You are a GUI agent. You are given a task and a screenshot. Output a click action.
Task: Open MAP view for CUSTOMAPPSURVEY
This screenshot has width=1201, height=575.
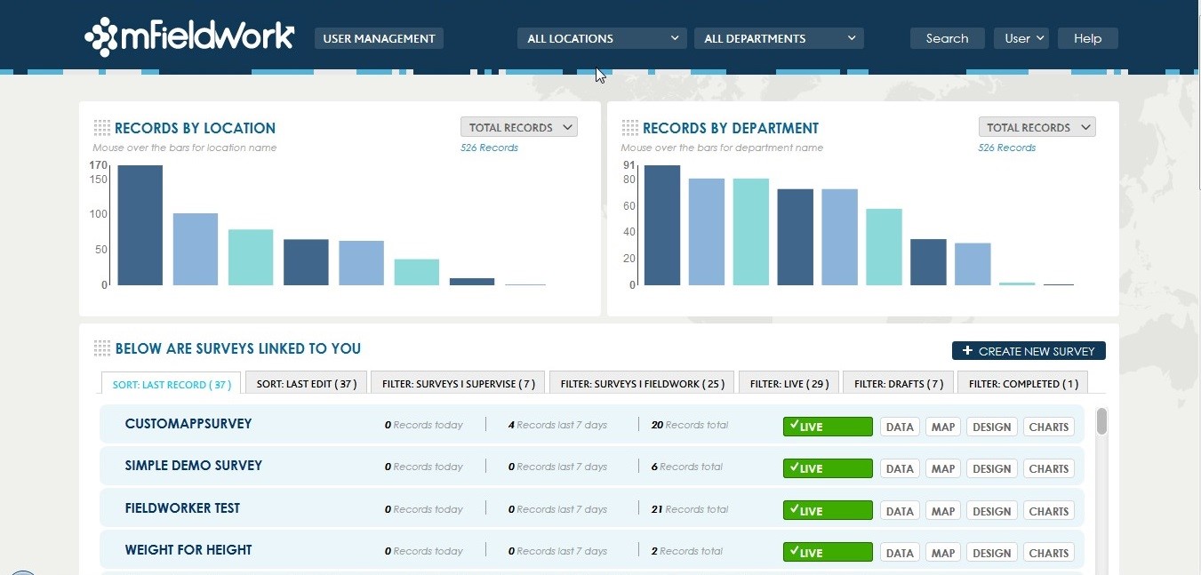(x=942, y=427)
